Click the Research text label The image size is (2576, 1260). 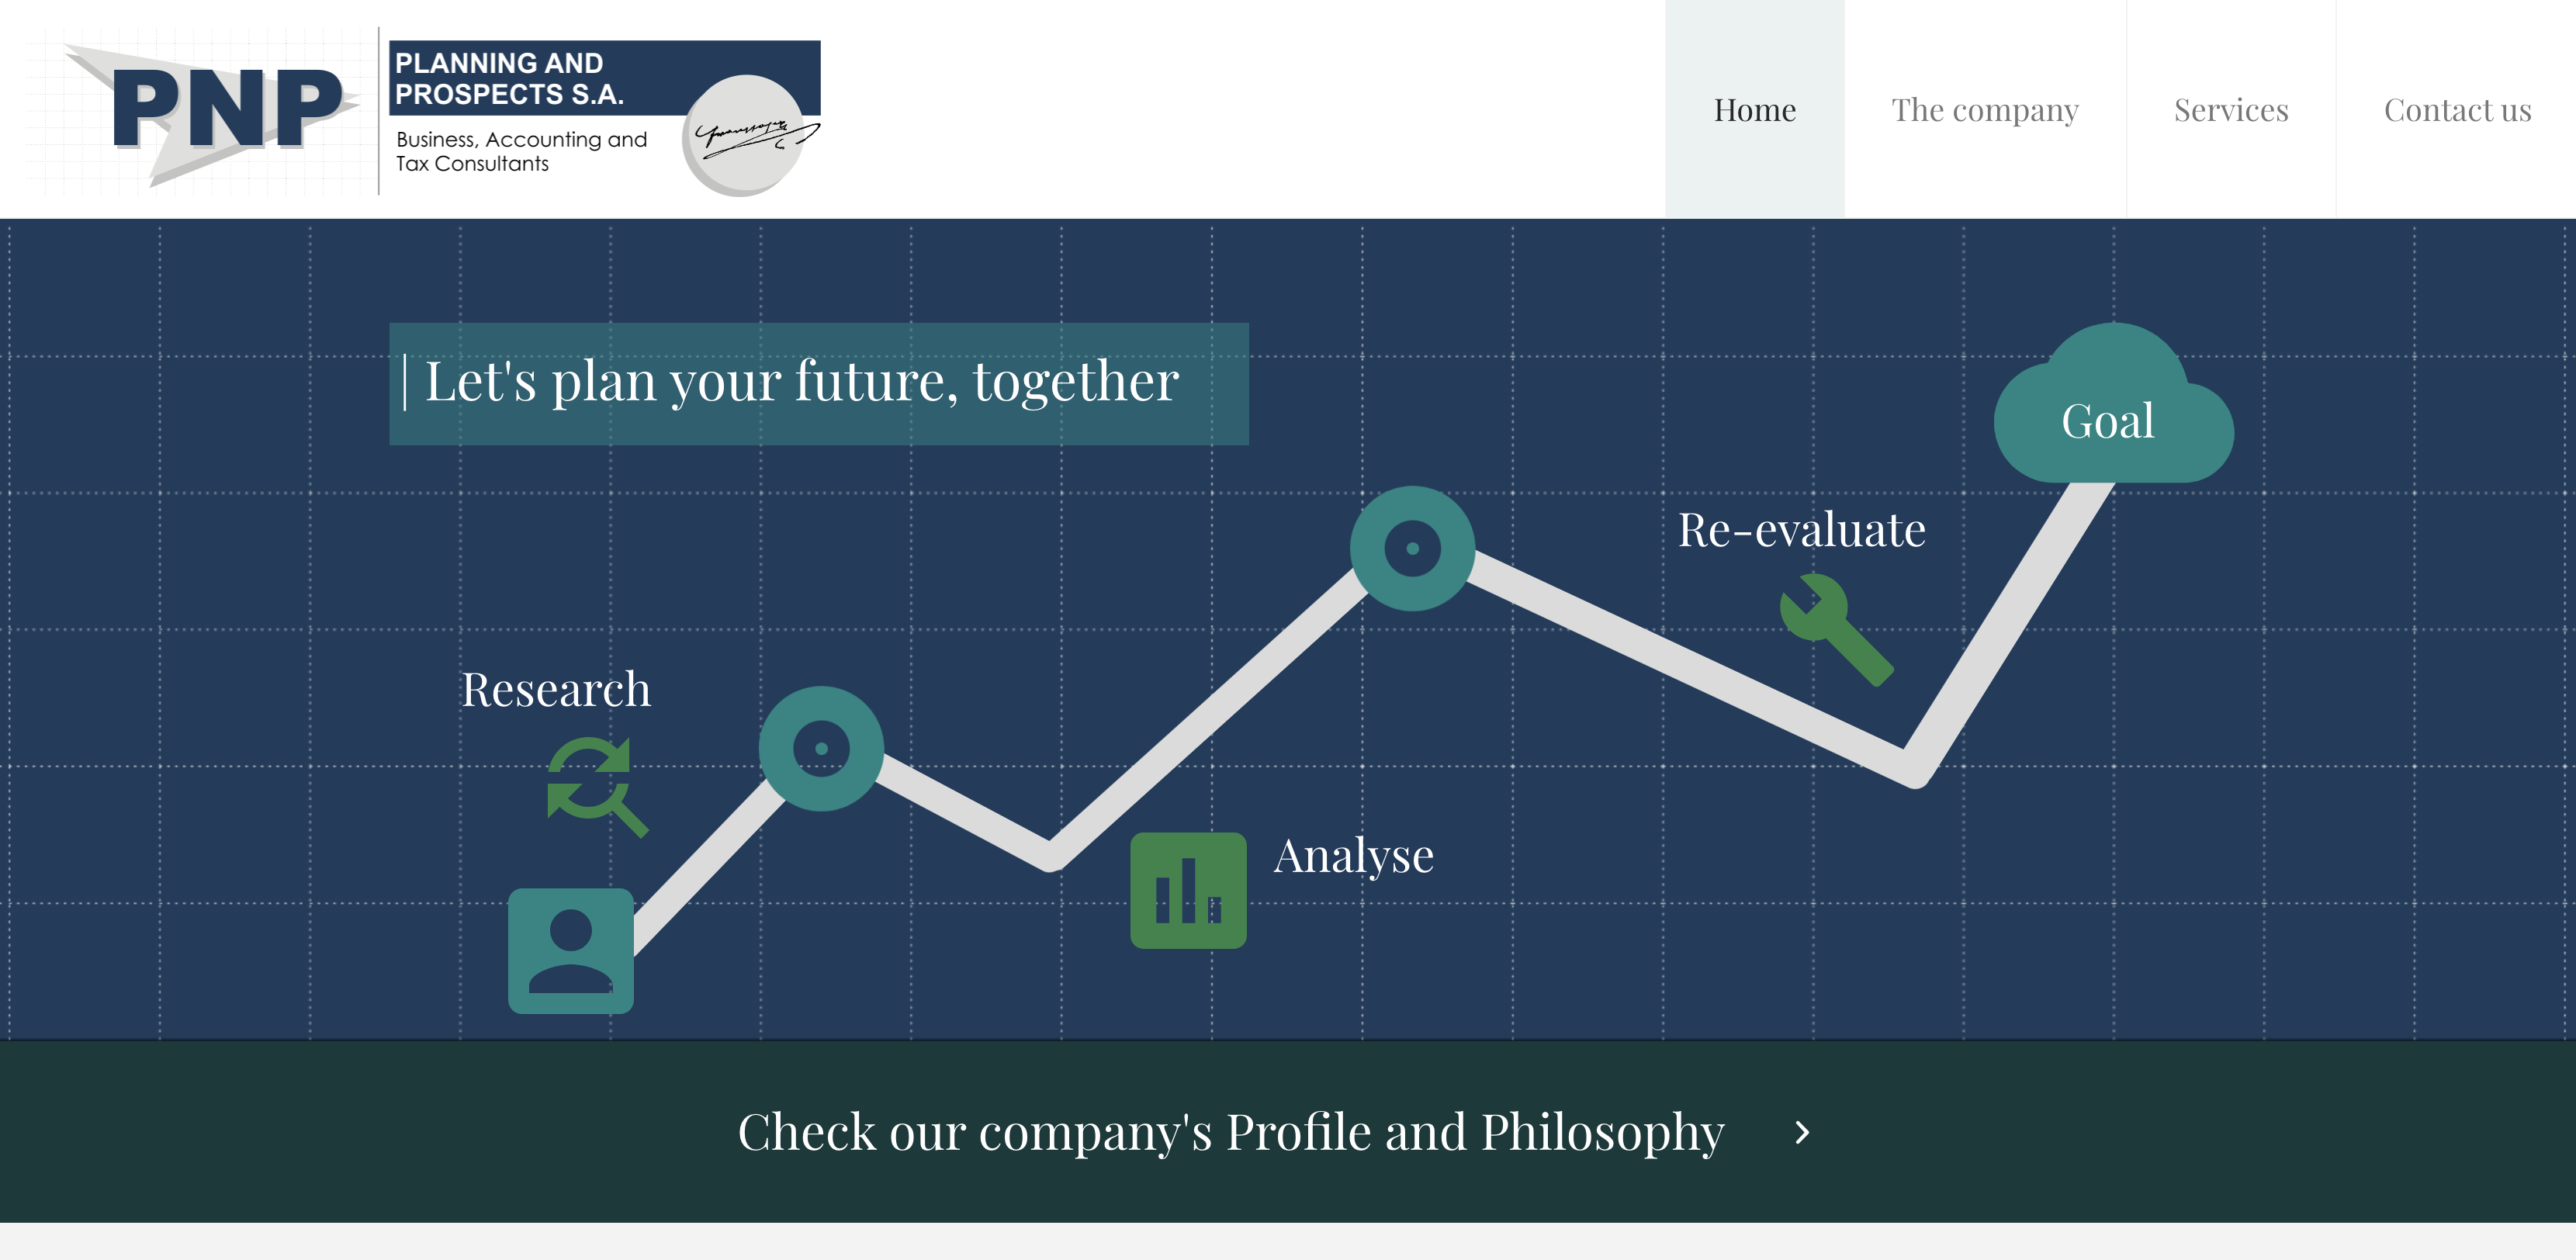557,688
